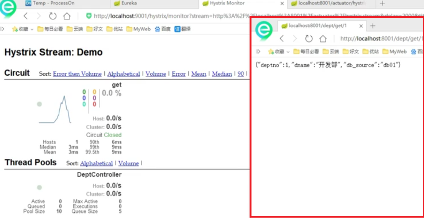Sort circuits by Volume

pyautogui.click(x=156, y=74)
